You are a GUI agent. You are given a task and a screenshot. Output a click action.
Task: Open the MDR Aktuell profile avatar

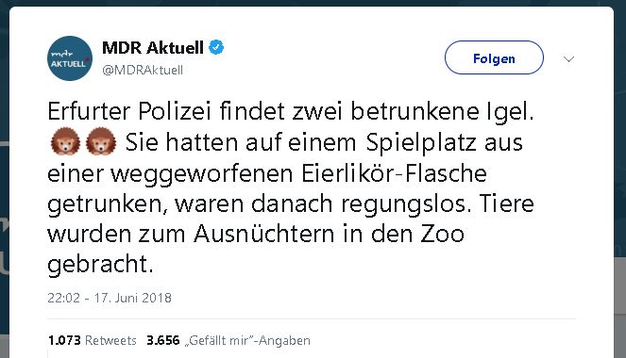70,58
